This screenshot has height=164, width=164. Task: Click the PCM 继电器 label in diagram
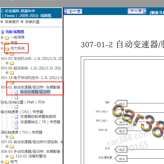tap(105, 158)
